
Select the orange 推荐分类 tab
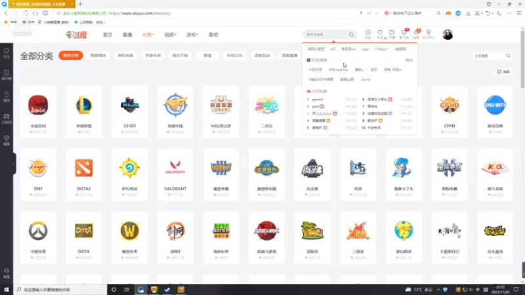pyautogui.click(x=71, y=56)
